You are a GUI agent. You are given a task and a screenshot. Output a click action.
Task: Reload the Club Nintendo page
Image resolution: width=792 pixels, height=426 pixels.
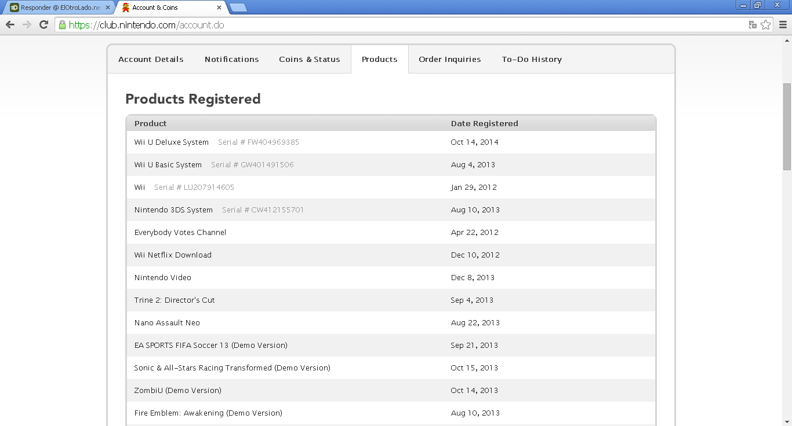43,25
